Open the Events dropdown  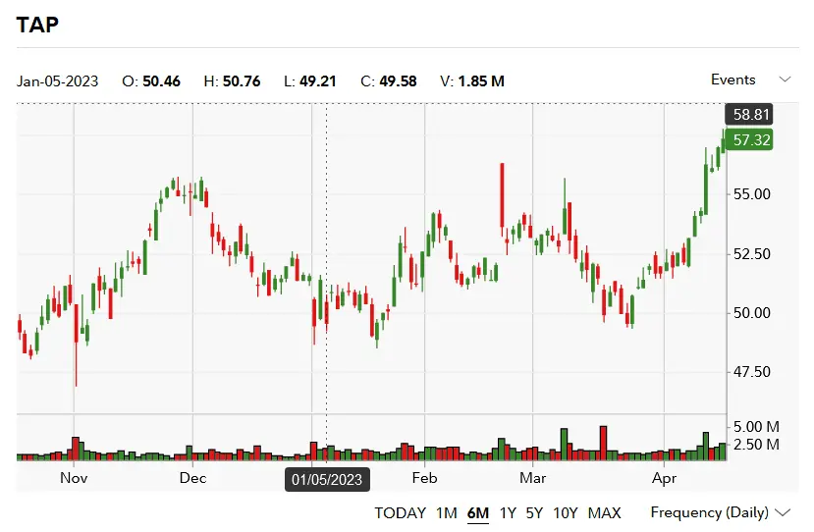(750, 80)
